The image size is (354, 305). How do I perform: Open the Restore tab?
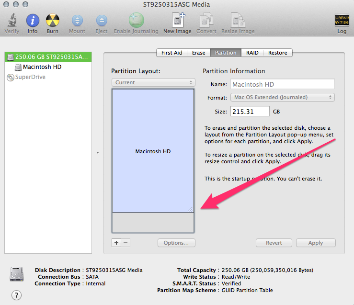click(277, 53)
